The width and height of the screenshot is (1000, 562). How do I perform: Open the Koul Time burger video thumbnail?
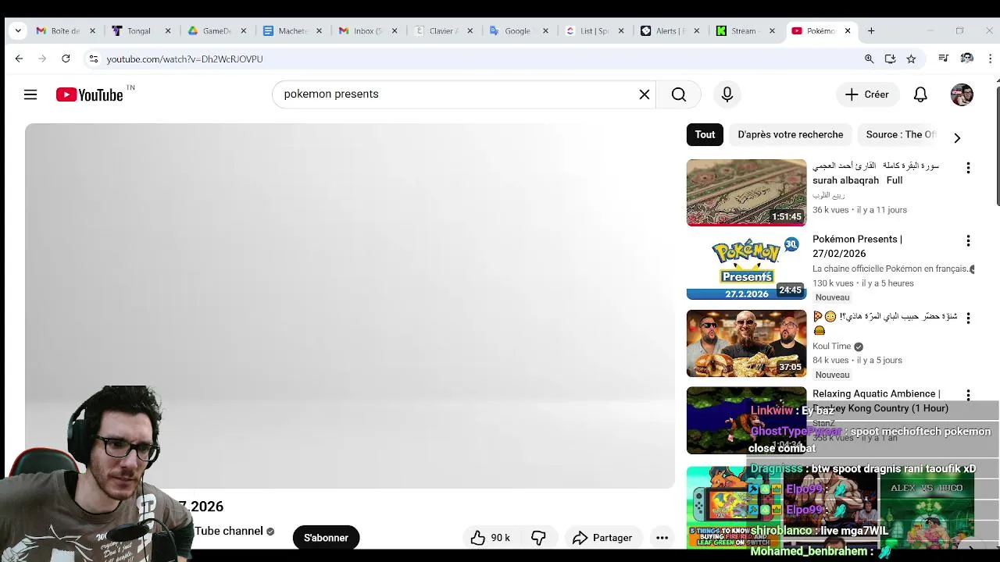(x=746, y=343)
